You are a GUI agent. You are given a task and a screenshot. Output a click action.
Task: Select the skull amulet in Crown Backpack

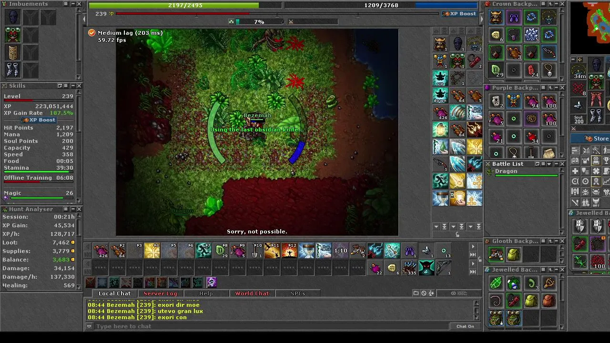(549, 71)
